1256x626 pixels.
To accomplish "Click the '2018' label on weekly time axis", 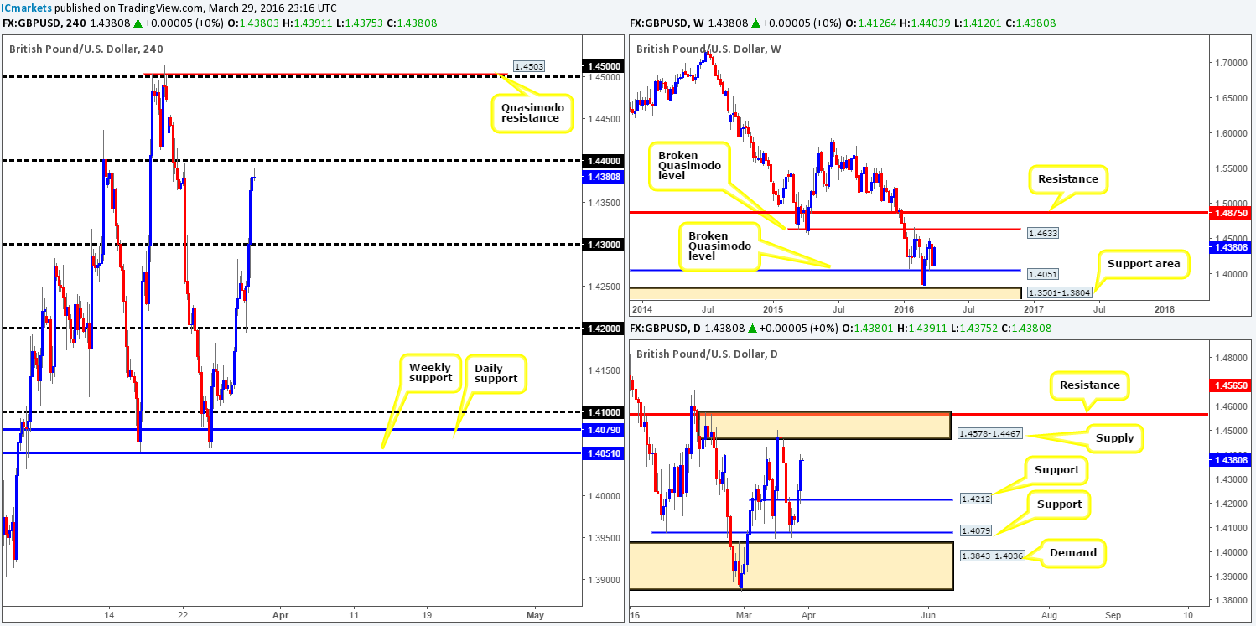I will coord(1164,308).
